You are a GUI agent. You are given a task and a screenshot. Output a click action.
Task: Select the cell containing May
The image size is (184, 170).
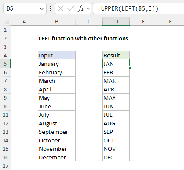(x=57, y=98)
